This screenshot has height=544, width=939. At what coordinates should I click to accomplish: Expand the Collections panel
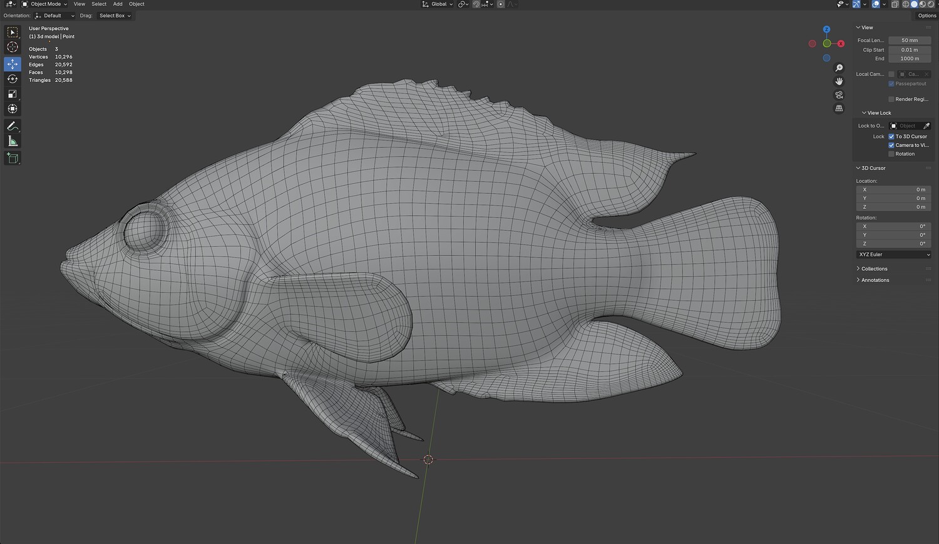click(x=872, y=269)
